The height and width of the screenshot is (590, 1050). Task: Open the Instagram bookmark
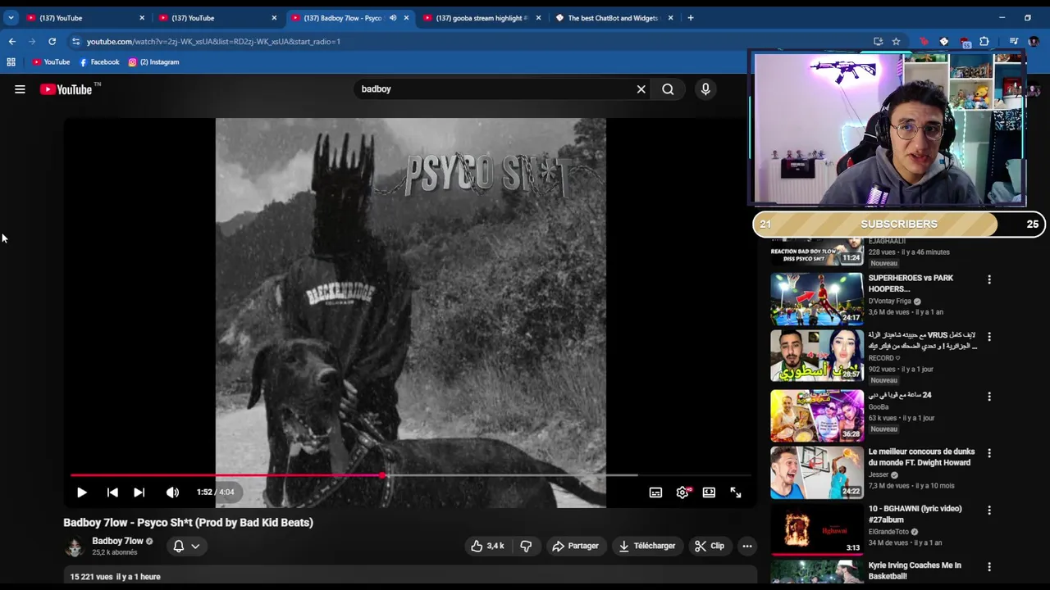(153, 62)
